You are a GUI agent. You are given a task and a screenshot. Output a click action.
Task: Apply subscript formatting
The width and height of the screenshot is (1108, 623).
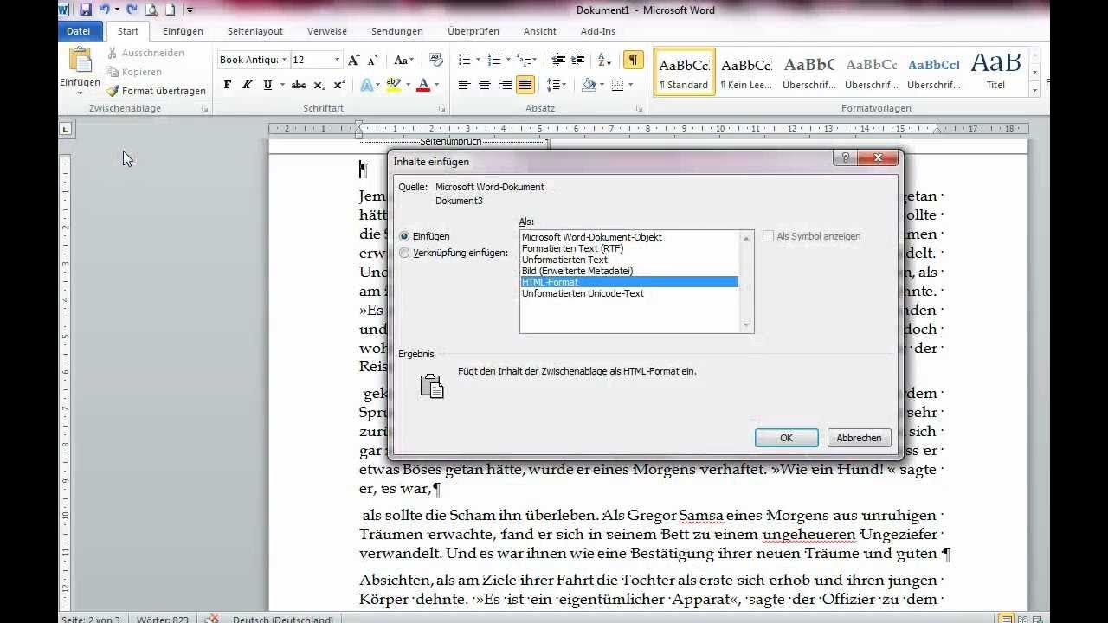(x=319, y=85)
